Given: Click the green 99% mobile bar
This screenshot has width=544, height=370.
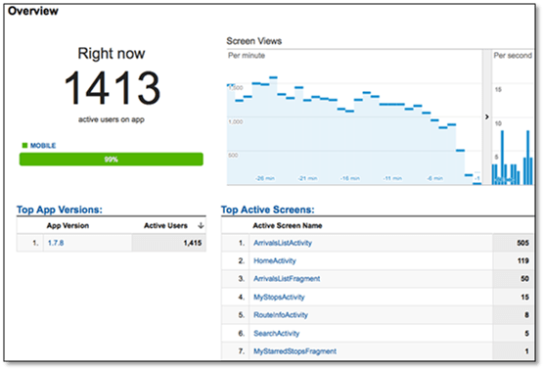Looking at the screenshot, I should tap(111, 160).
